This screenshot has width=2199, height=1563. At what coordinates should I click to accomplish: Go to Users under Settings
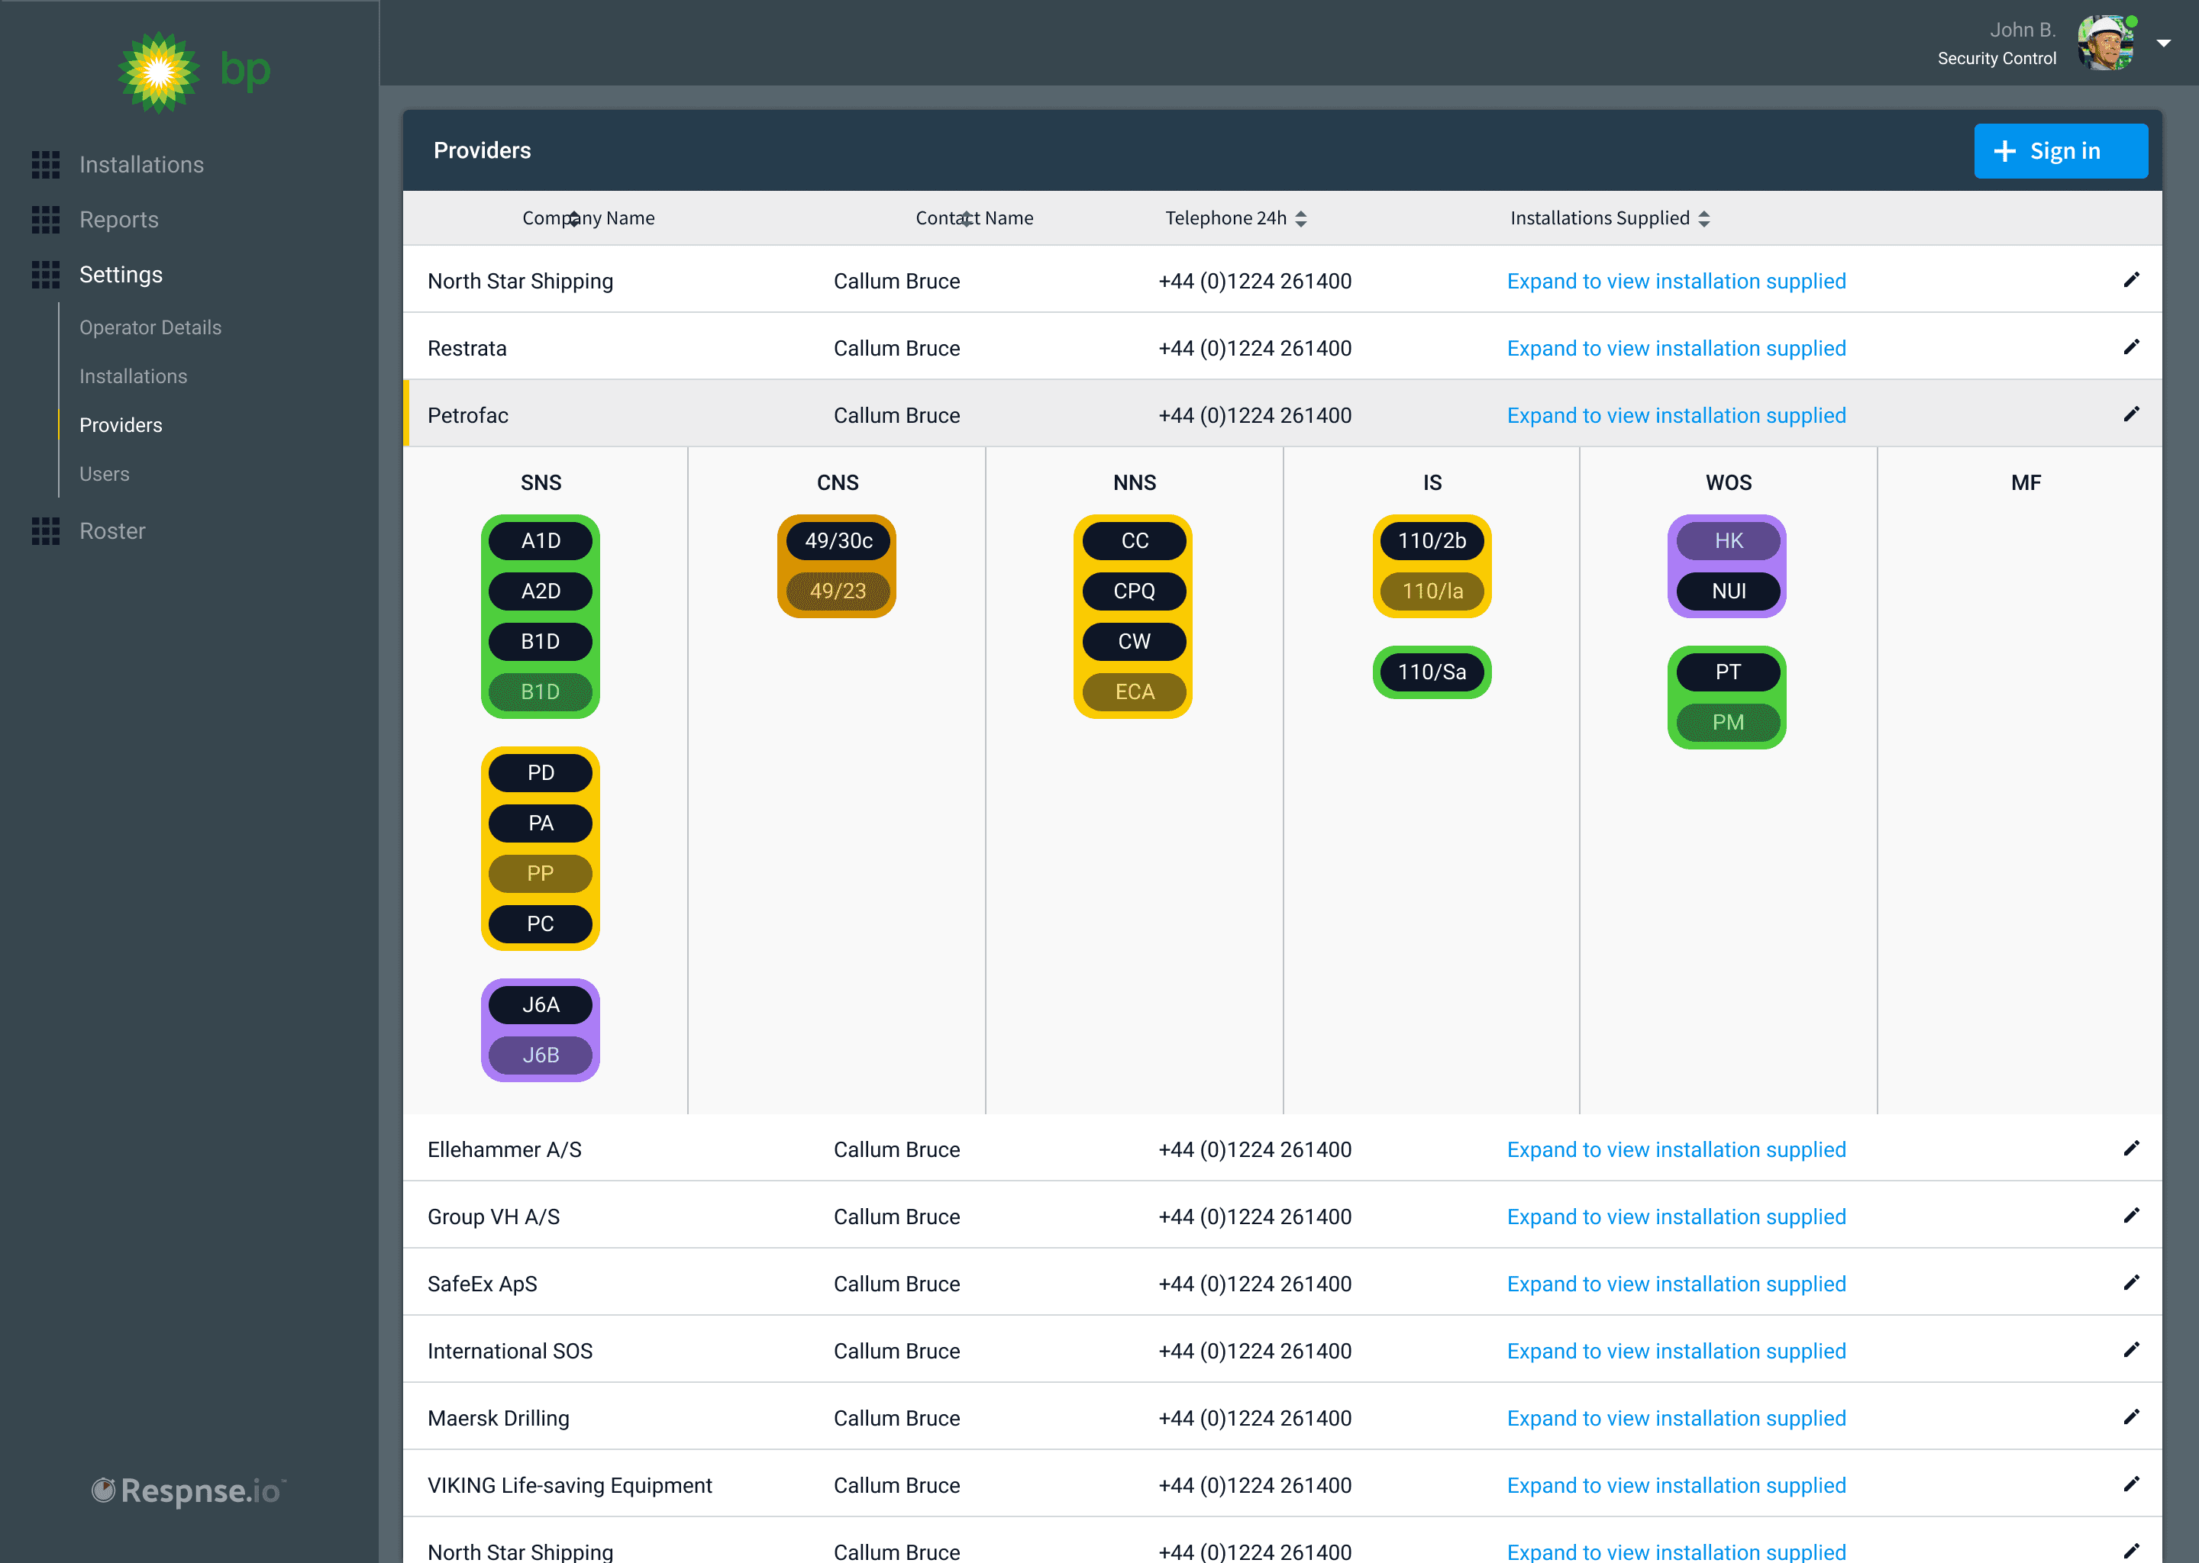[104, 473]
